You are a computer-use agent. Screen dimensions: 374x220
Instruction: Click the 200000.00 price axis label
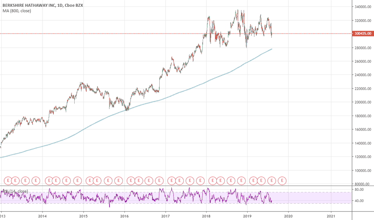(x=363, y=102)
